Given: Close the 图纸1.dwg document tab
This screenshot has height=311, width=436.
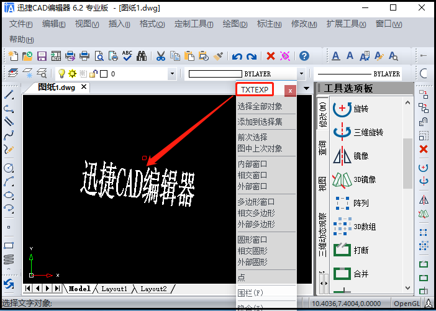Looking at the screenshot, I should pos(84,87).
